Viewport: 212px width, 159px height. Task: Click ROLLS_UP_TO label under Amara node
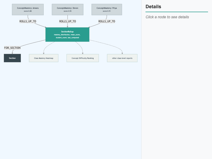(28, 21)
